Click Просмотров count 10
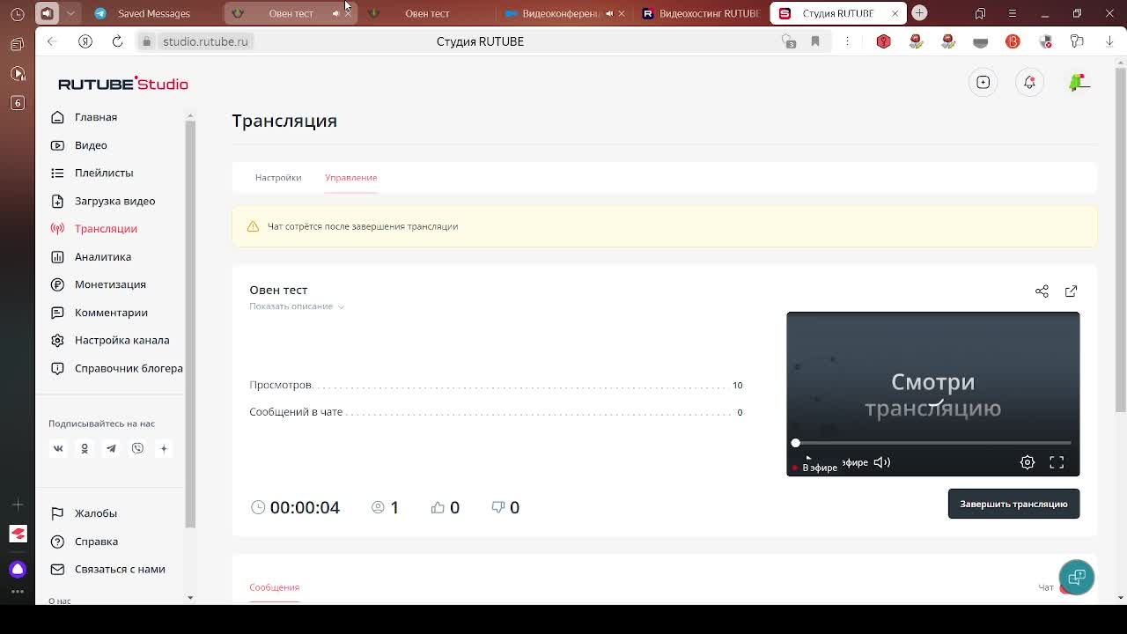Image resolution: width=1127 pixels, height=634 pixels. [x=737, y=385]
